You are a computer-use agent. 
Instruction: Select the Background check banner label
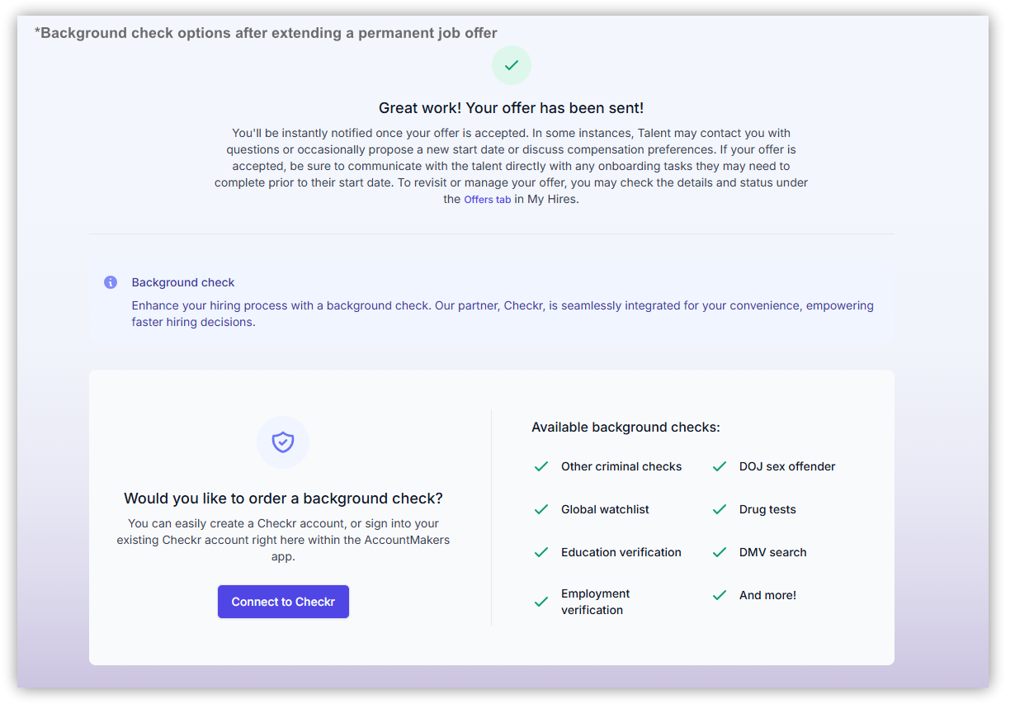point(183,281)
